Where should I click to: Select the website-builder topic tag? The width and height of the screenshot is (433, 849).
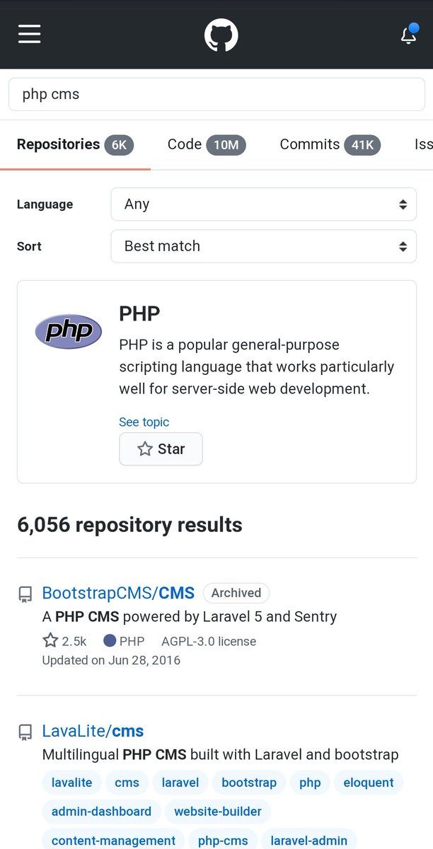tap(218, 812)
